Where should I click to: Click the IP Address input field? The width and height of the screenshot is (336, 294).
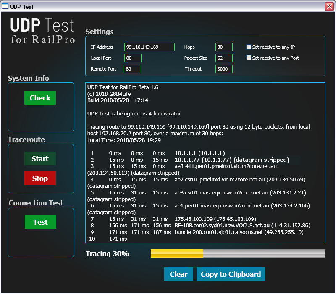click(x=149, y=47)
